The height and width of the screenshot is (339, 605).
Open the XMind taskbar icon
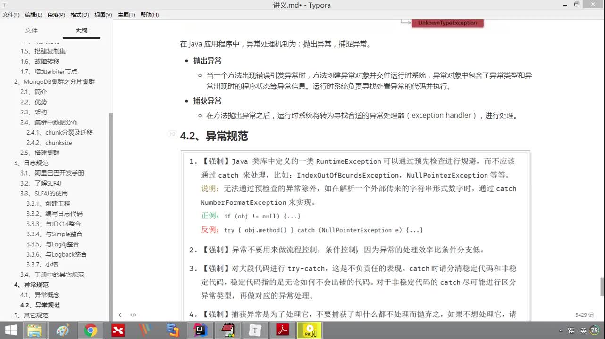(x=118, y=331)
